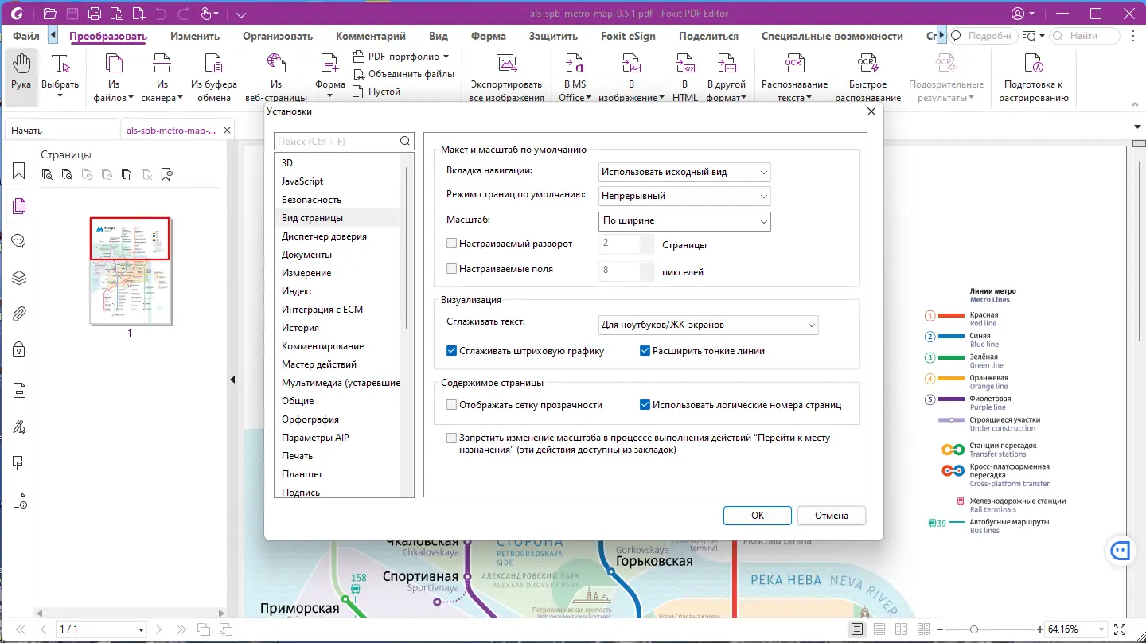Click the Print icon in title bar
The image size is (1146, 643).
click(95, 14)
